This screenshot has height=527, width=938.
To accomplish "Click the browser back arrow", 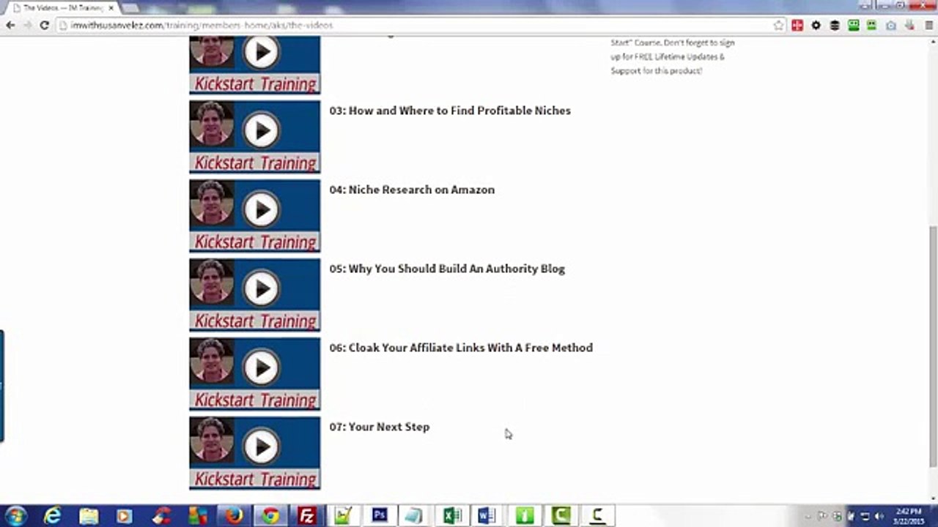I will click(x=10, y=25).
